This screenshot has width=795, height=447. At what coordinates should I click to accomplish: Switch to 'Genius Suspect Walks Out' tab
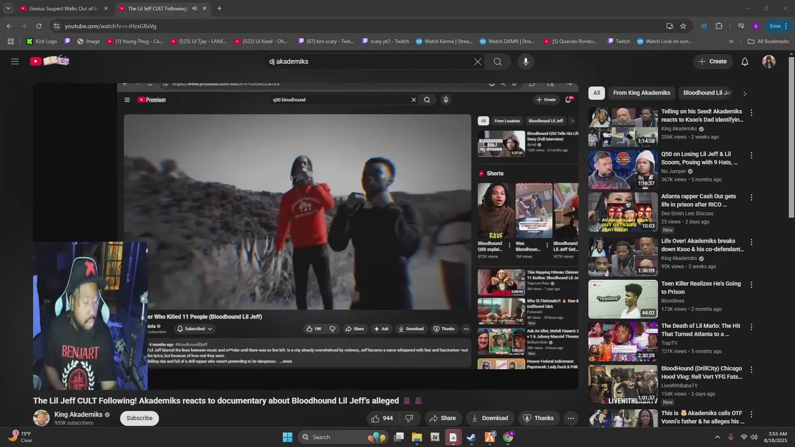pyautogui.click(x=63, y=9)
